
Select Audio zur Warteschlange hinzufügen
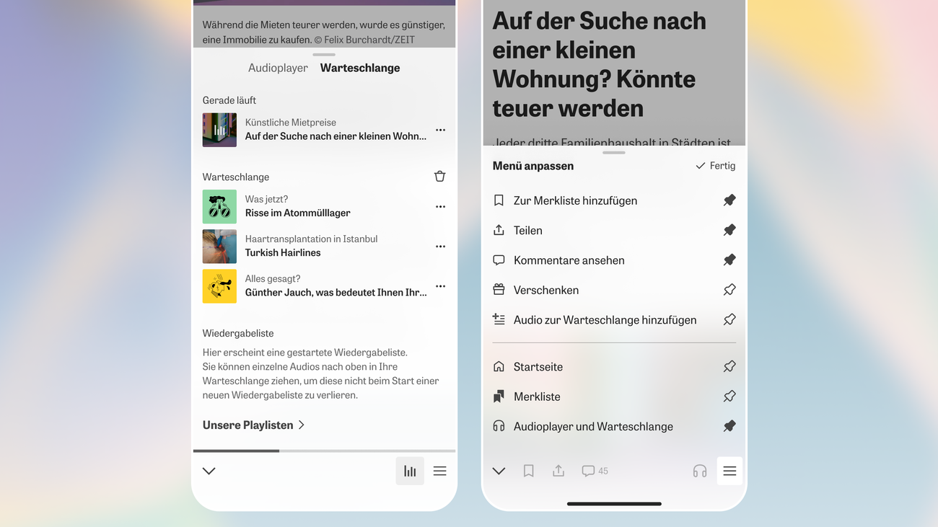click(605, 319)
